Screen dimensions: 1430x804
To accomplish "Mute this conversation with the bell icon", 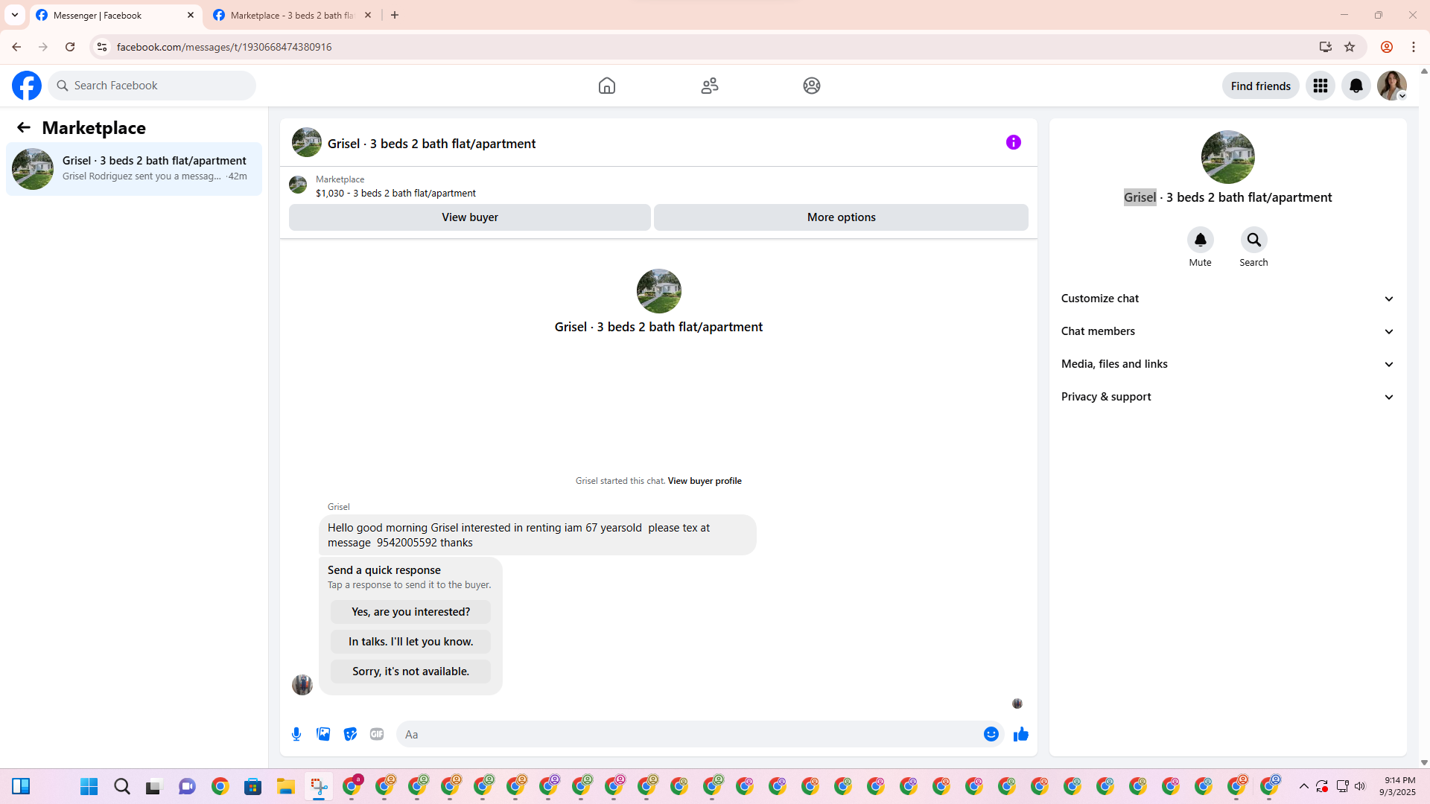I will click(x=1201, y=240).
